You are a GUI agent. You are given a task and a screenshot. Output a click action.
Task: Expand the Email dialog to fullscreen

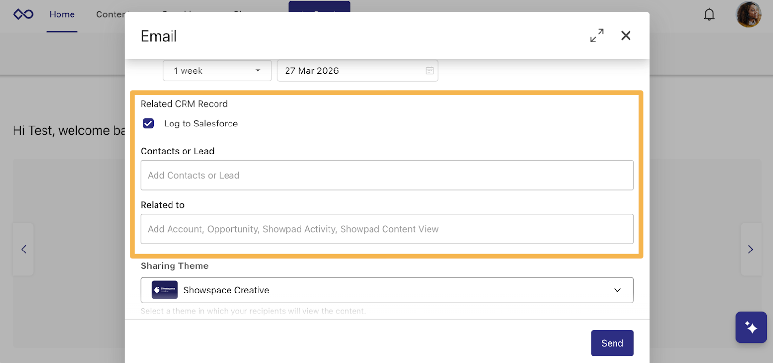tap(597, 36)
